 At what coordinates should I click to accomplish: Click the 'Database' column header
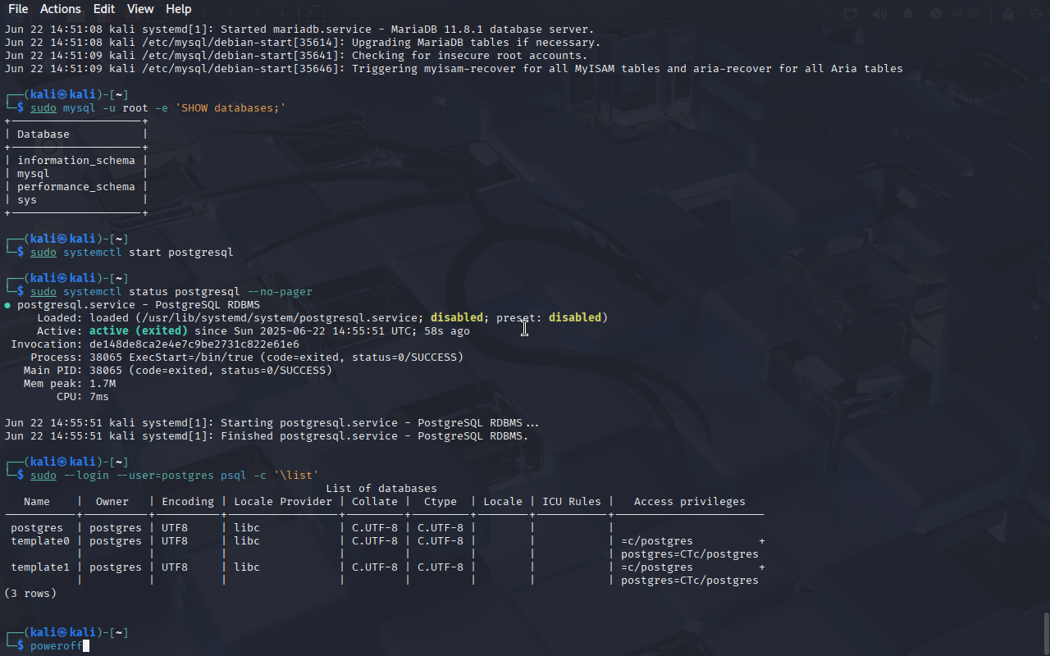43,134
